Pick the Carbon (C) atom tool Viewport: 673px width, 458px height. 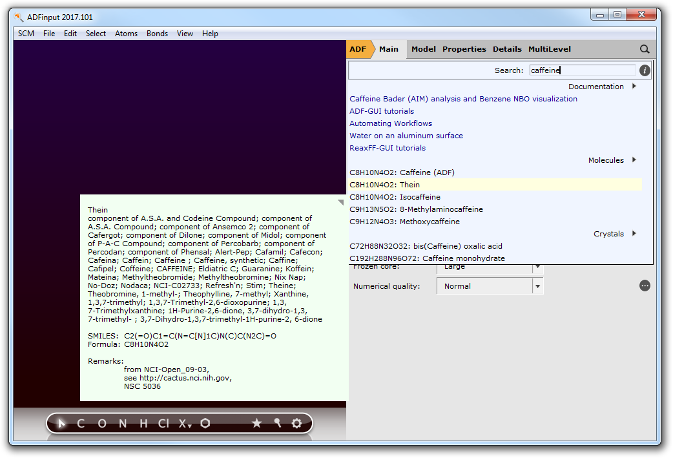coord(81,424)
